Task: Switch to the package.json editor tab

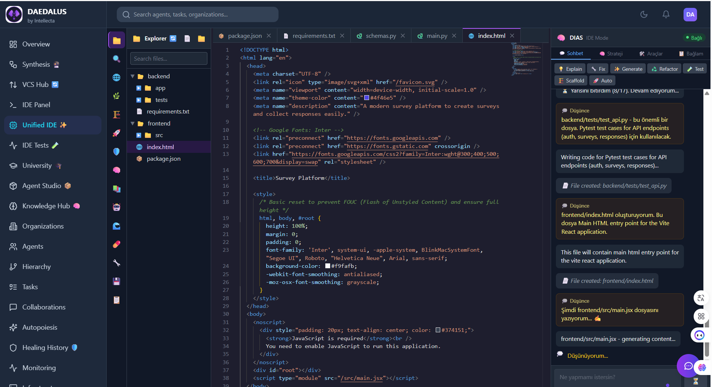Action: 245,36
